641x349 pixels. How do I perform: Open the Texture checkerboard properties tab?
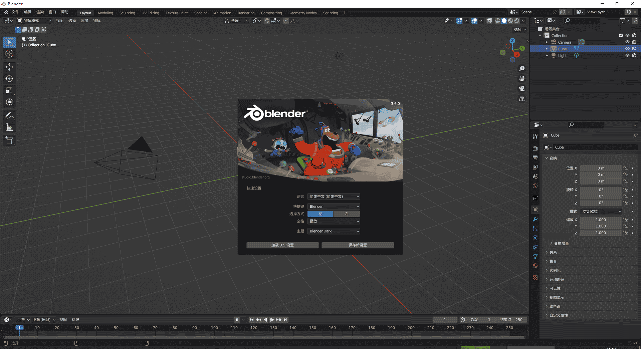click(x=535, y=278)
